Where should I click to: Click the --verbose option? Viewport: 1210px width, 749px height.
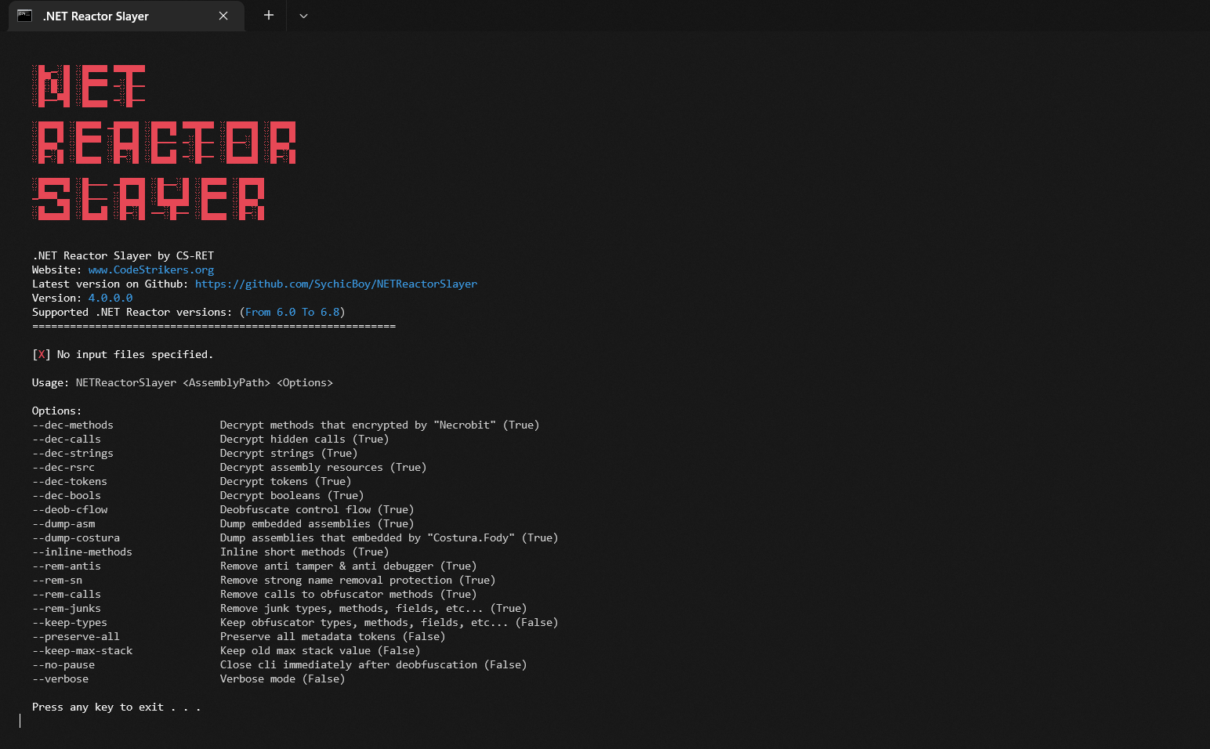60,678
